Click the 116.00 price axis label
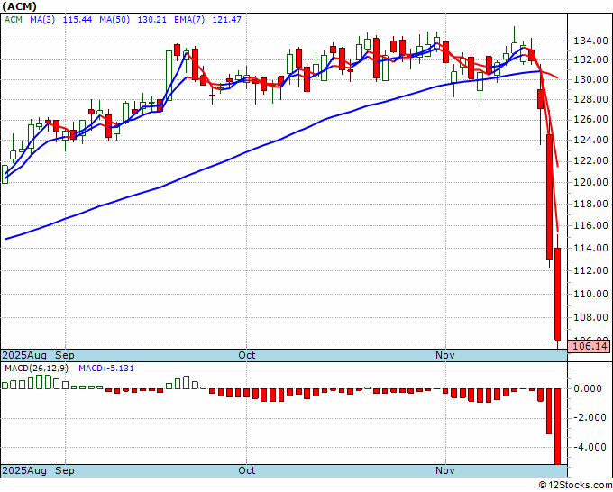This screenshot has height=492, width=613. pyautogui.click(x=590, y=225)
